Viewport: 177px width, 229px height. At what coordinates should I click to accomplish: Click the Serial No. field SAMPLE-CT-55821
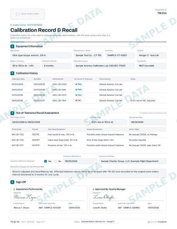(x=120, y=55)
